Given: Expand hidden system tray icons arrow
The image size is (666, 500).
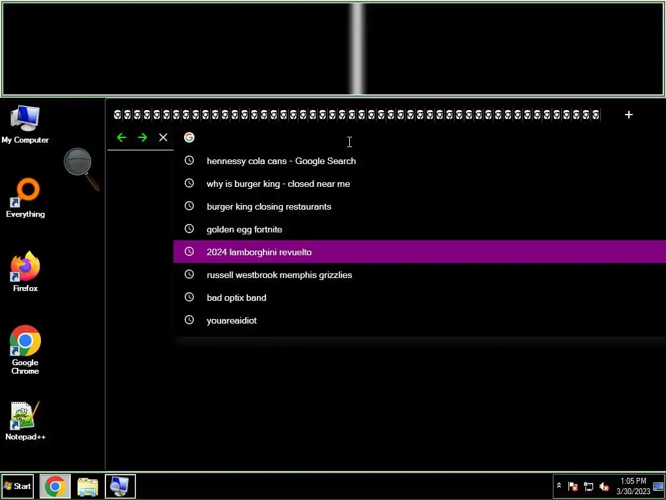Looking at the screenshot, I should (559, 486).
